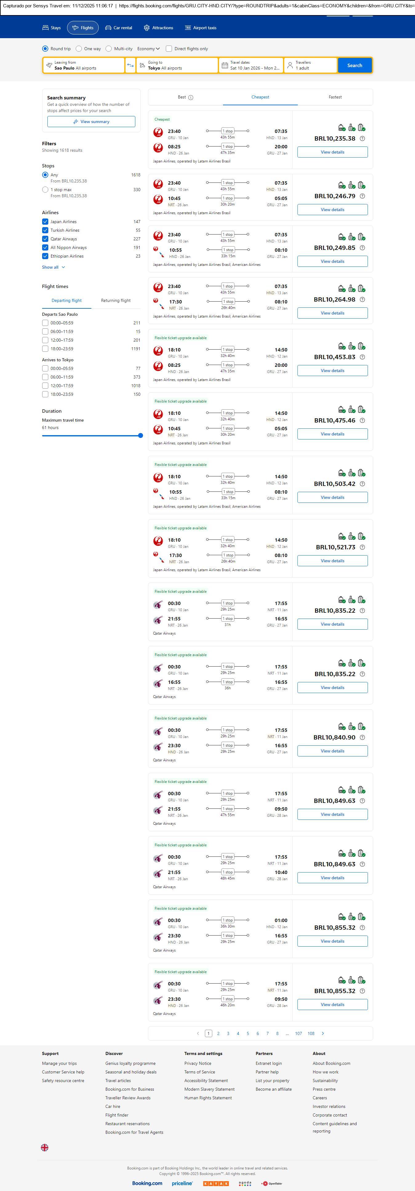Click the blue Search button
The image size is (415, 1191).
tap(354, 65)
